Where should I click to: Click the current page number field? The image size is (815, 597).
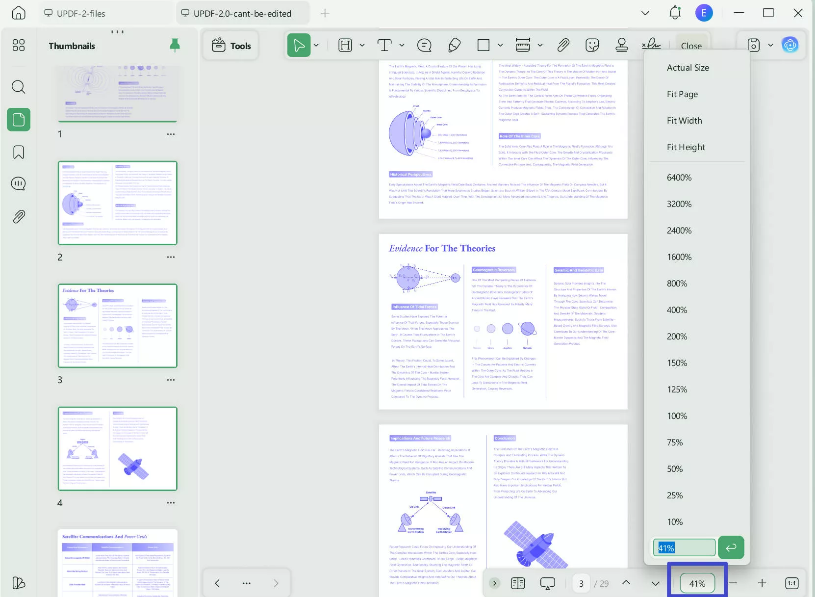point(581,583)
